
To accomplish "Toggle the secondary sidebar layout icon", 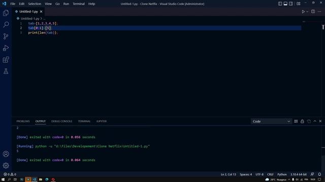I will tap(291, 4).
